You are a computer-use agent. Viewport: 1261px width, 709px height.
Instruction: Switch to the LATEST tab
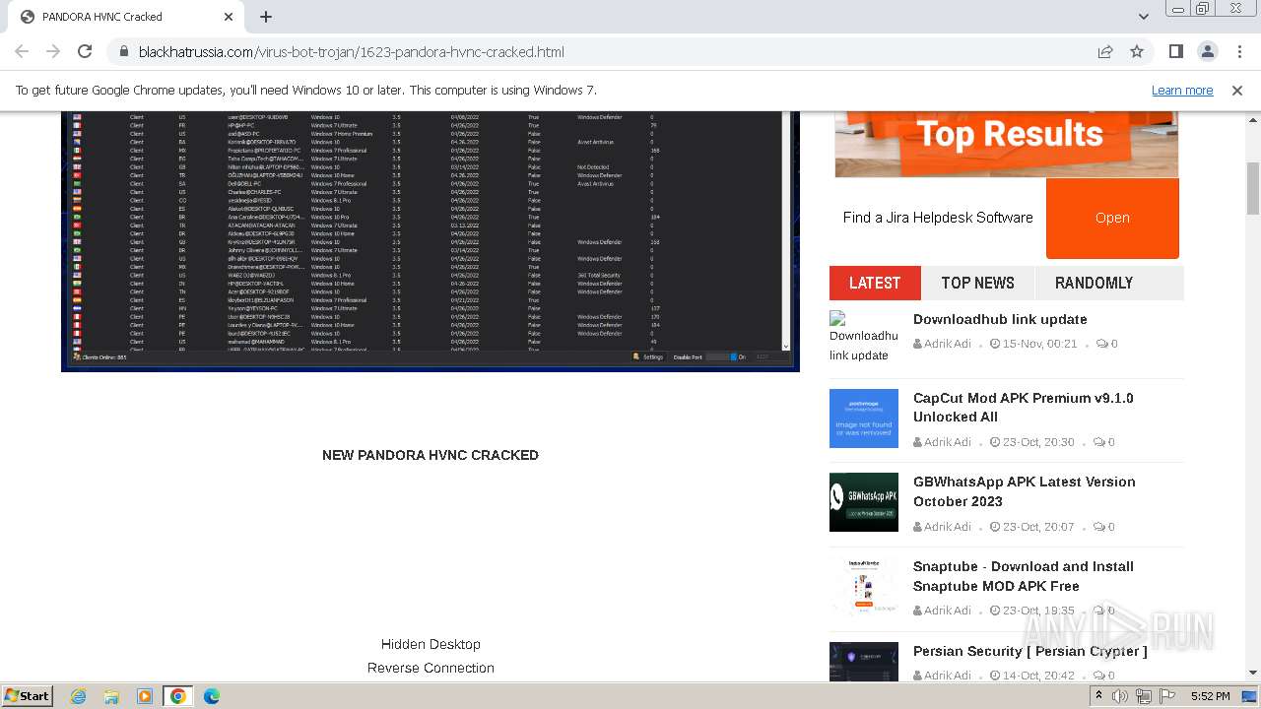(x=875, y=283)
